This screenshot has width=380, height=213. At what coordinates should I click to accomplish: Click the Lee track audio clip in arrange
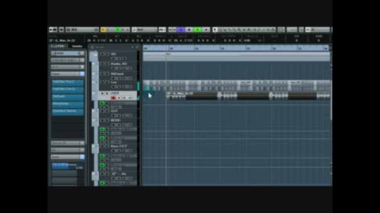pos(236,86)
